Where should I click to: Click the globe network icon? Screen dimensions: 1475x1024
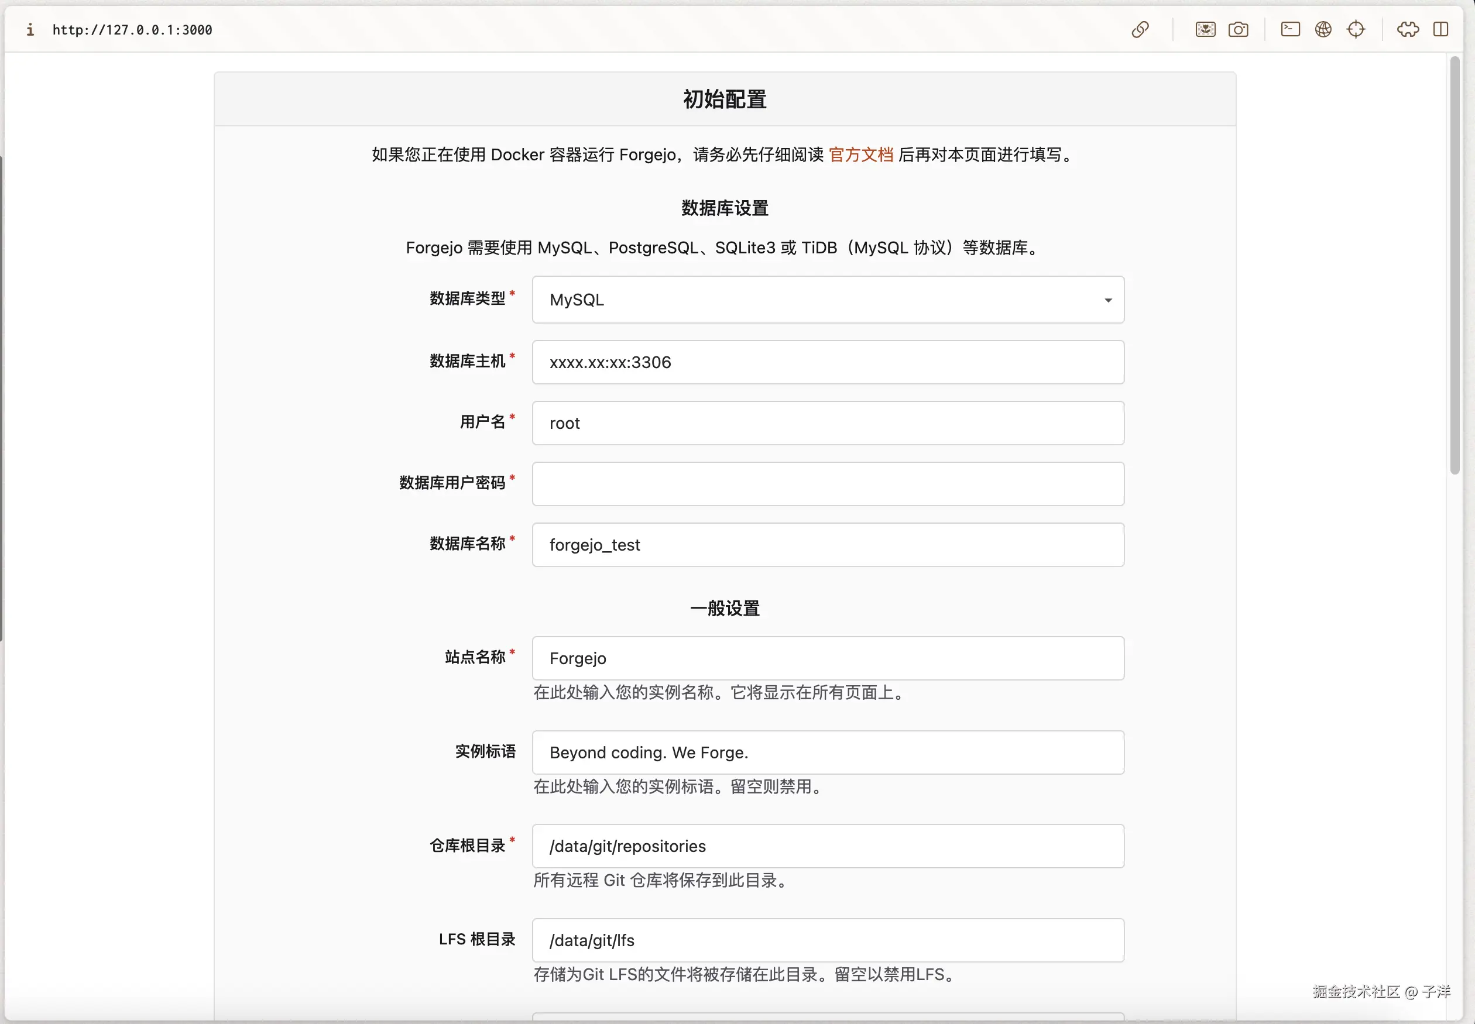click(x=1323, y=29)
